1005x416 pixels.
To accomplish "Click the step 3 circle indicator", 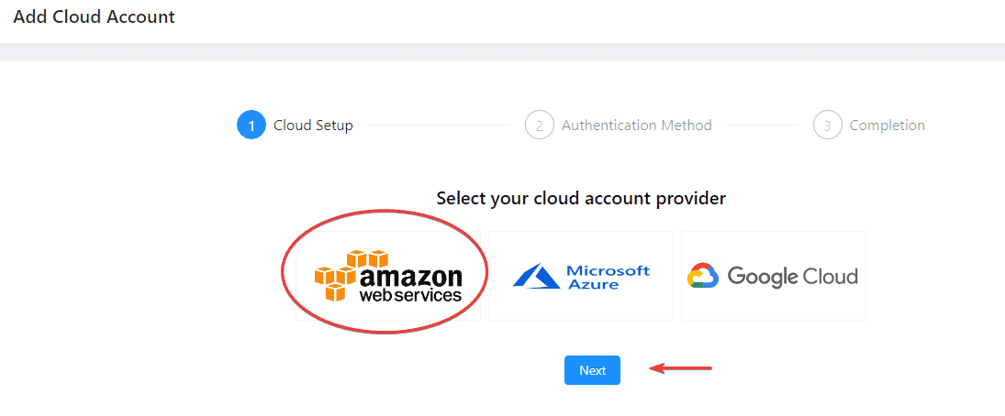I will pyautogui.click(x=828, y=125).
